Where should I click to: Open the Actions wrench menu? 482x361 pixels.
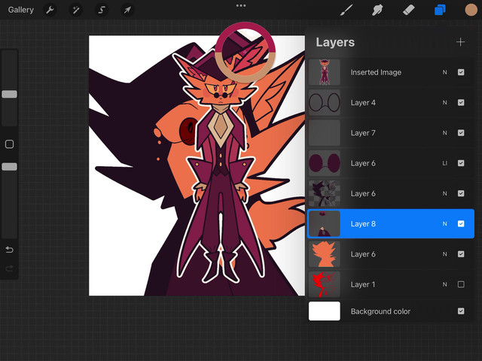click(50, 10)
